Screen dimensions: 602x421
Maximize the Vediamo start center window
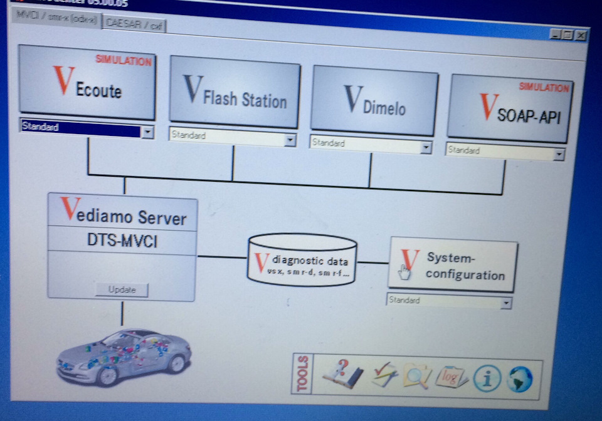tap(568, 35)
